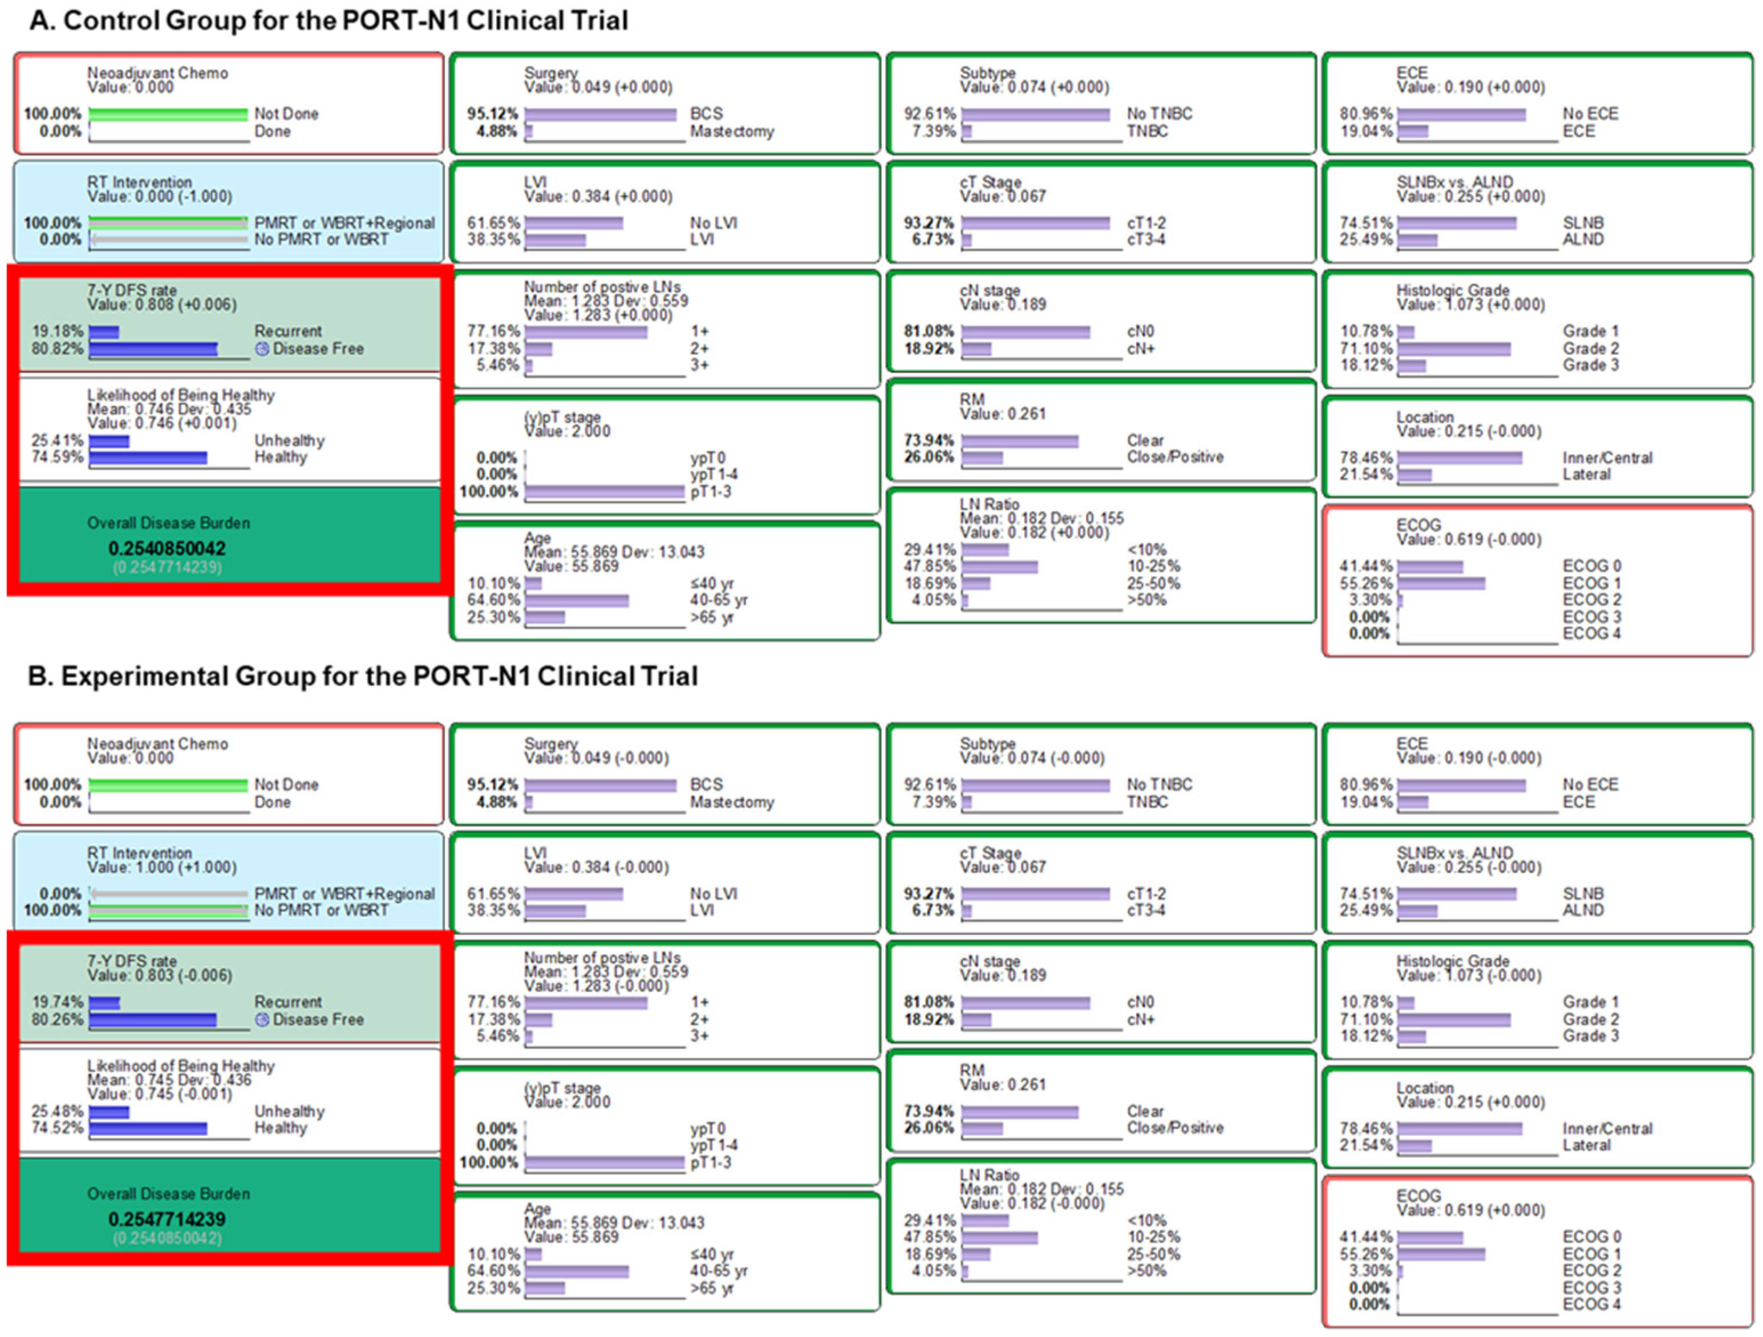The image size is (1763, 1337).
Task: Set 'PMRT or WBRT+Regional' state in panel A
Action: pos(168,222)
